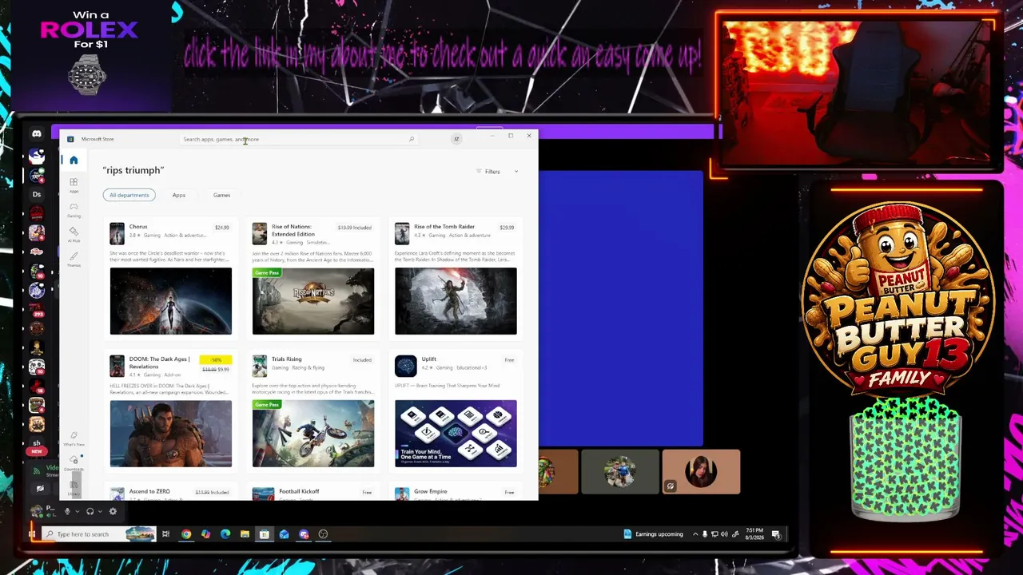This screenshot has width=1023, height=575.
Task: Toggle Discord microphone mute
Action: tap(67, 511)
